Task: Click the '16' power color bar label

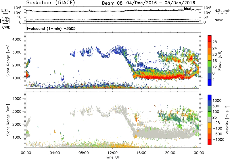Action: click(x=214, y=61)
